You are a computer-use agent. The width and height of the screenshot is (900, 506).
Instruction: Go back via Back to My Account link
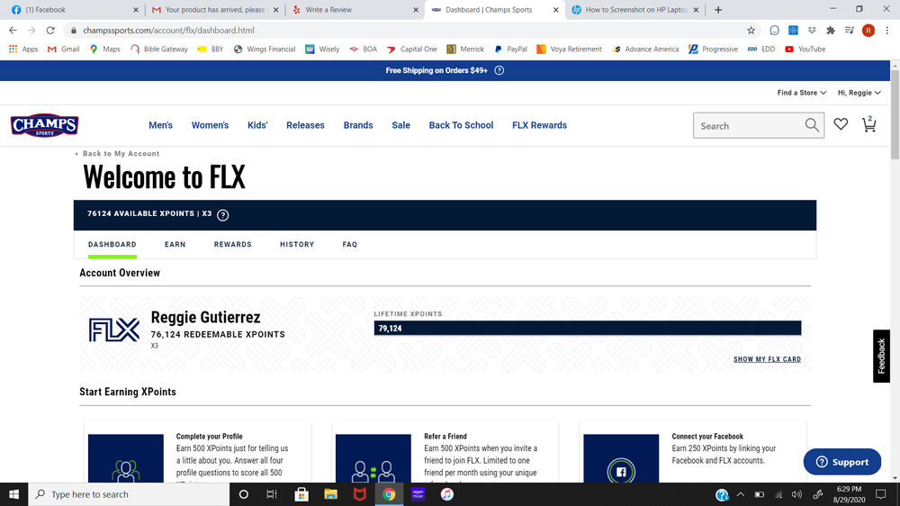[x=121, y=154]
